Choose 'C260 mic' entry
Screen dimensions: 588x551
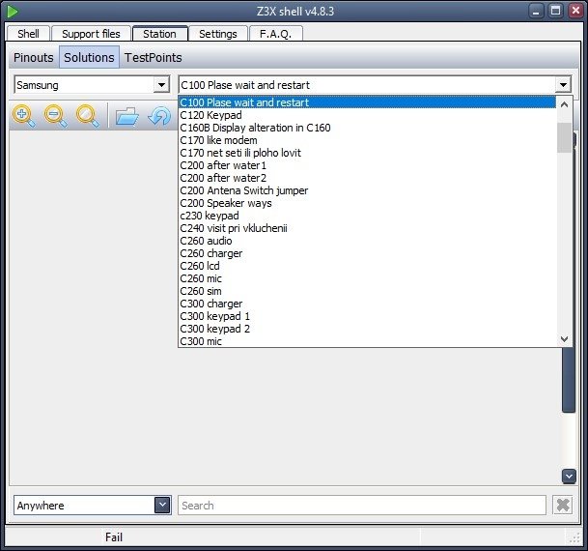point(367,278)
